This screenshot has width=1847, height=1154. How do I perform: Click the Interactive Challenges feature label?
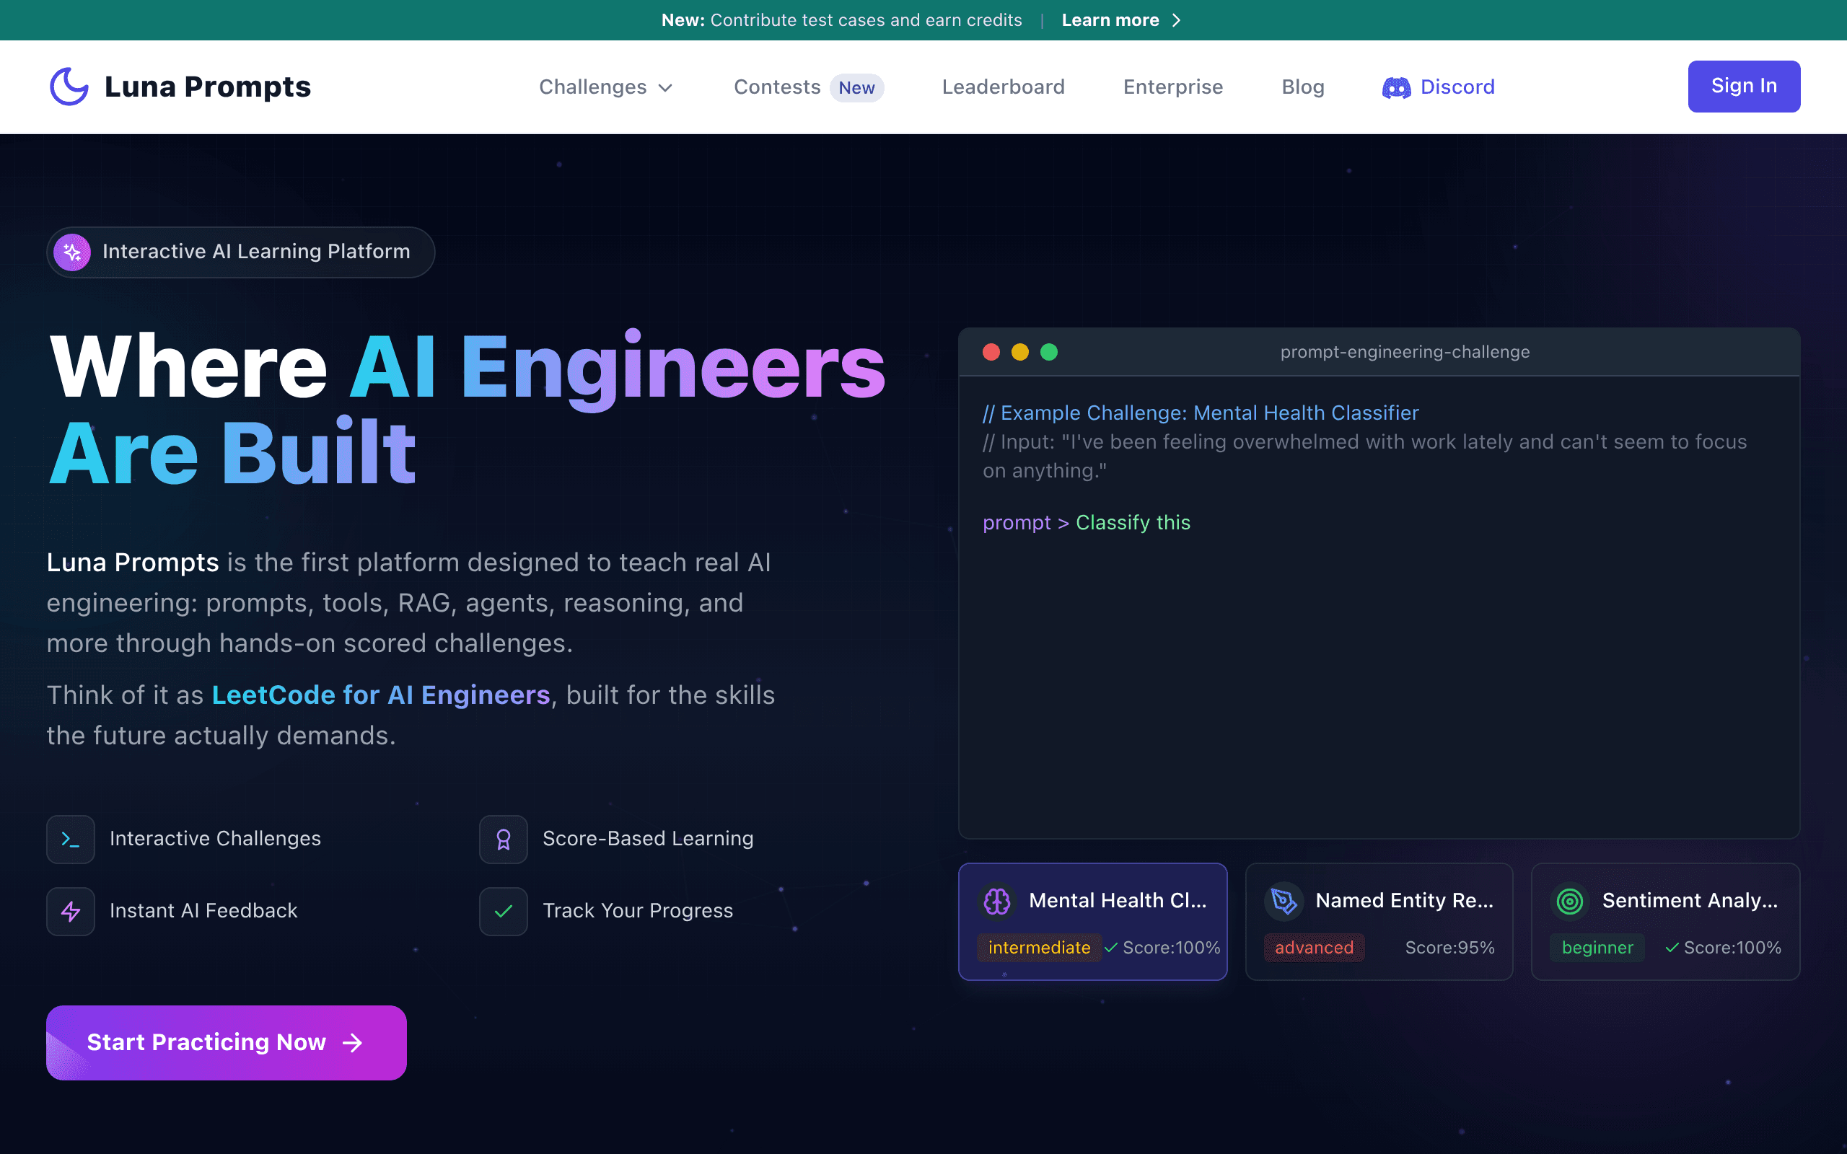coord(215,839)
